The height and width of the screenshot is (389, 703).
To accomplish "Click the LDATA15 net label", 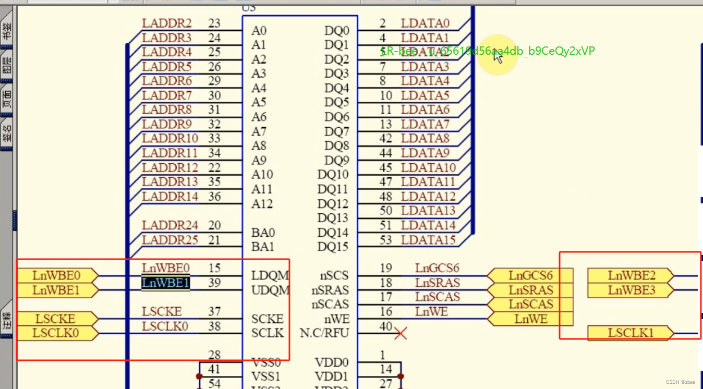I will click(x=428, y=240).
